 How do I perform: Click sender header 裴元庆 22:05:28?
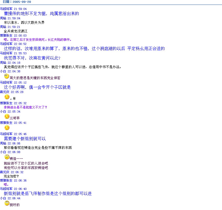(x=12, y=92)
